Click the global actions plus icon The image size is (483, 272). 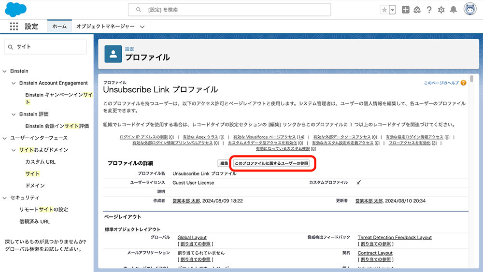[406, 10]
